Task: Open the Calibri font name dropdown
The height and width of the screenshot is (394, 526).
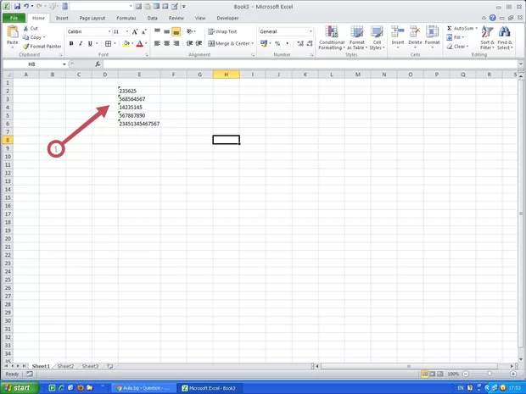Action: tap(108, 31)
